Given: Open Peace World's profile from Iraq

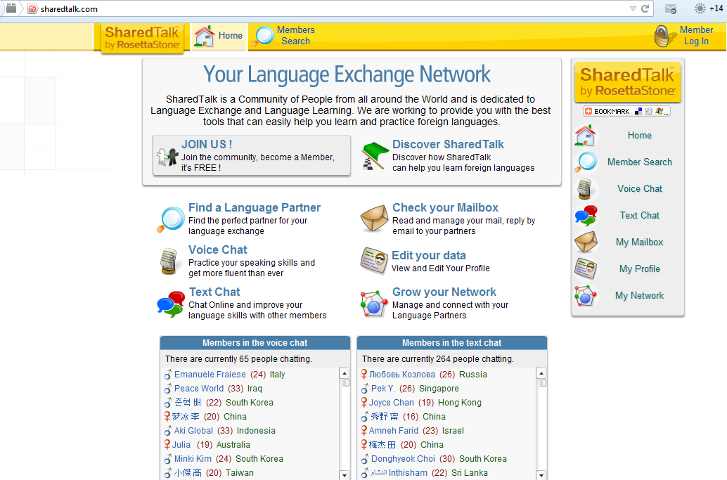Looking at the screenshot, I should coord(198,388).
